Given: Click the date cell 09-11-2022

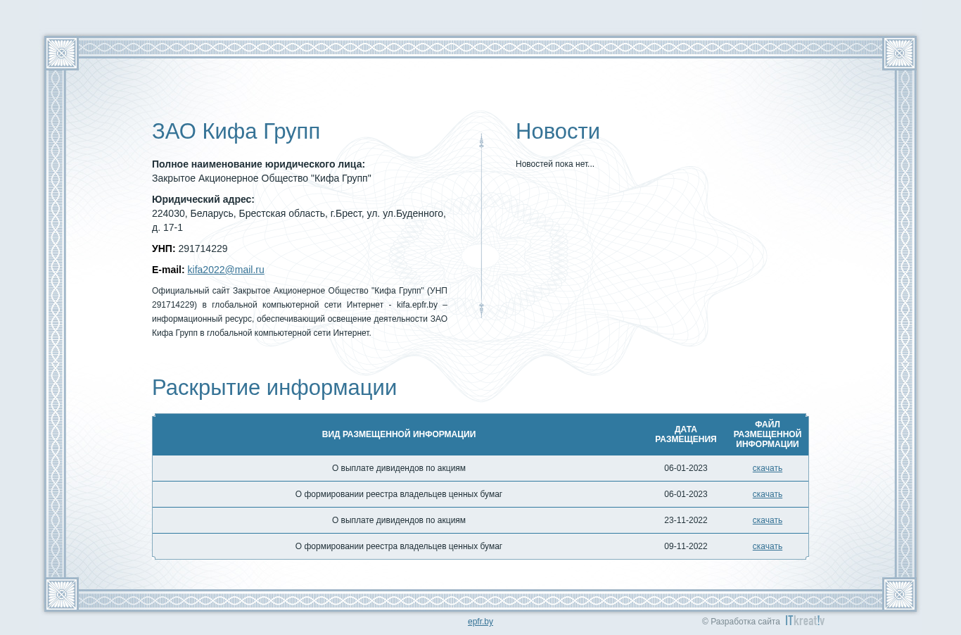Looking at the screenshot, I should (x=686, y=546).
